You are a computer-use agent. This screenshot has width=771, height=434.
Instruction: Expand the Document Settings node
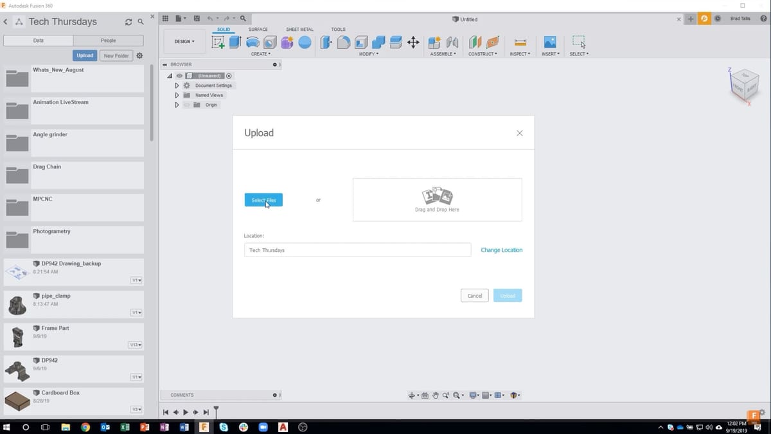point(177,86)
